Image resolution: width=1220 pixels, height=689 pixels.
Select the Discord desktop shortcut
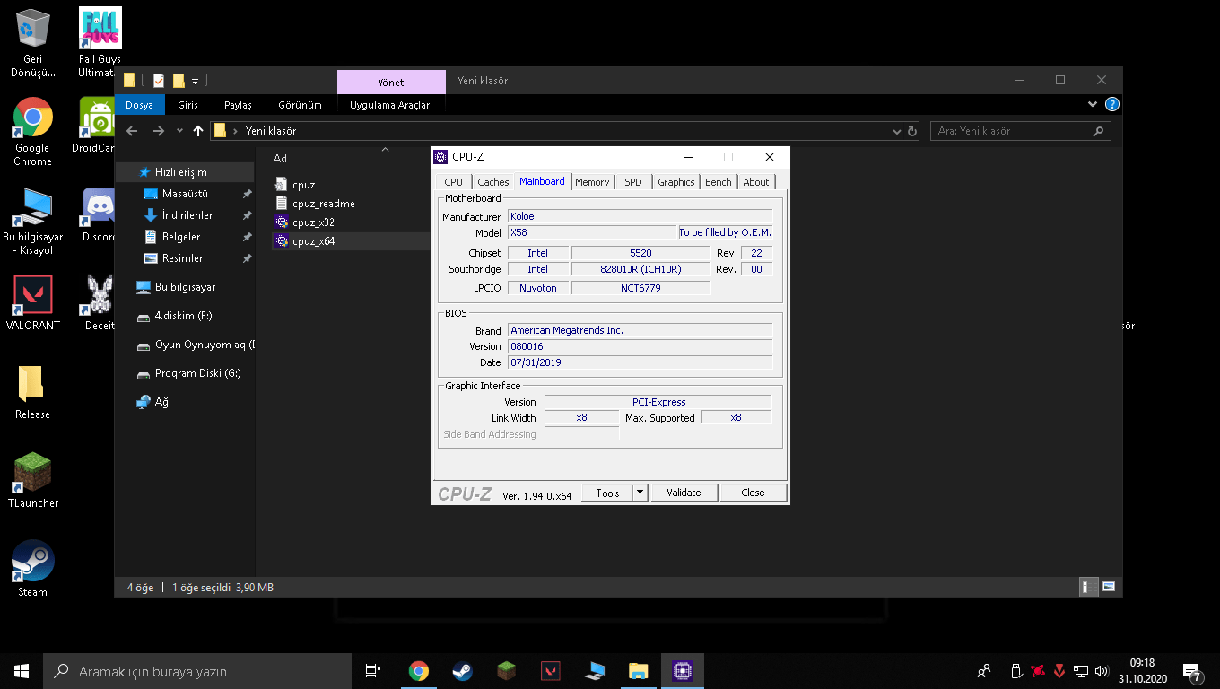[x=99, y=215]
